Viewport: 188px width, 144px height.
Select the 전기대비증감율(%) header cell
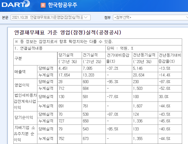tap(119, 59)
